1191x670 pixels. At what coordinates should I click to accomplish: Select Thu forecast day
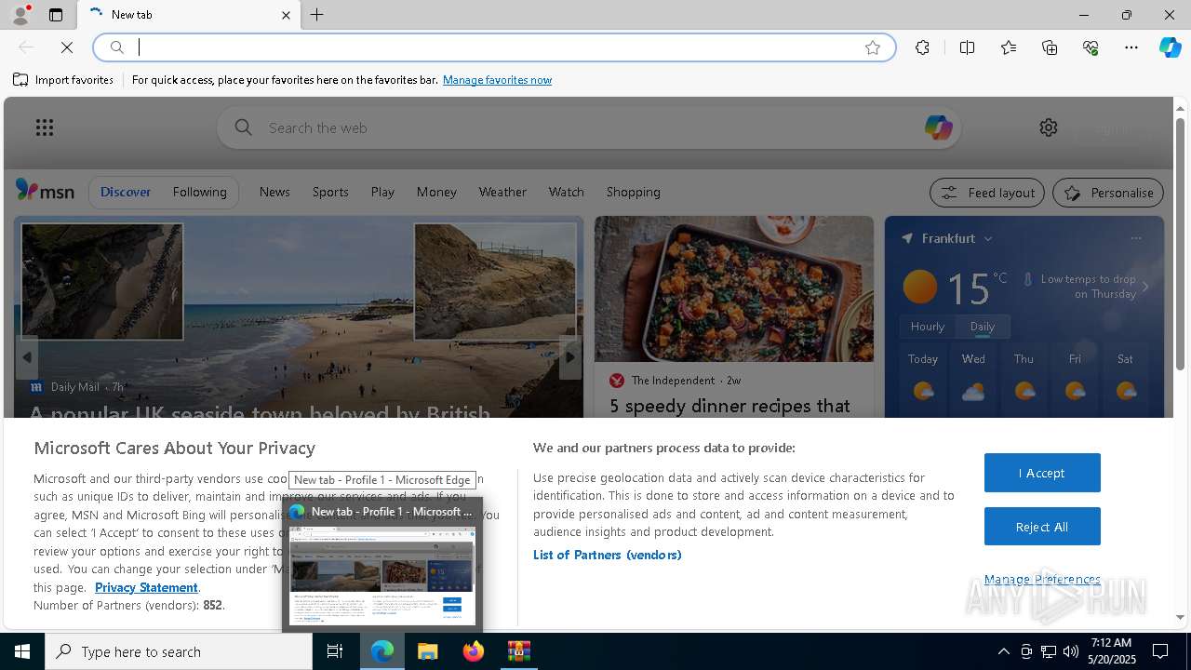[1024, 379]
